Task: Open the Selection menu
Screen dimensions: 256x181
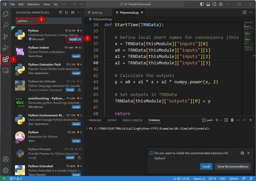Action: [33, 4]
